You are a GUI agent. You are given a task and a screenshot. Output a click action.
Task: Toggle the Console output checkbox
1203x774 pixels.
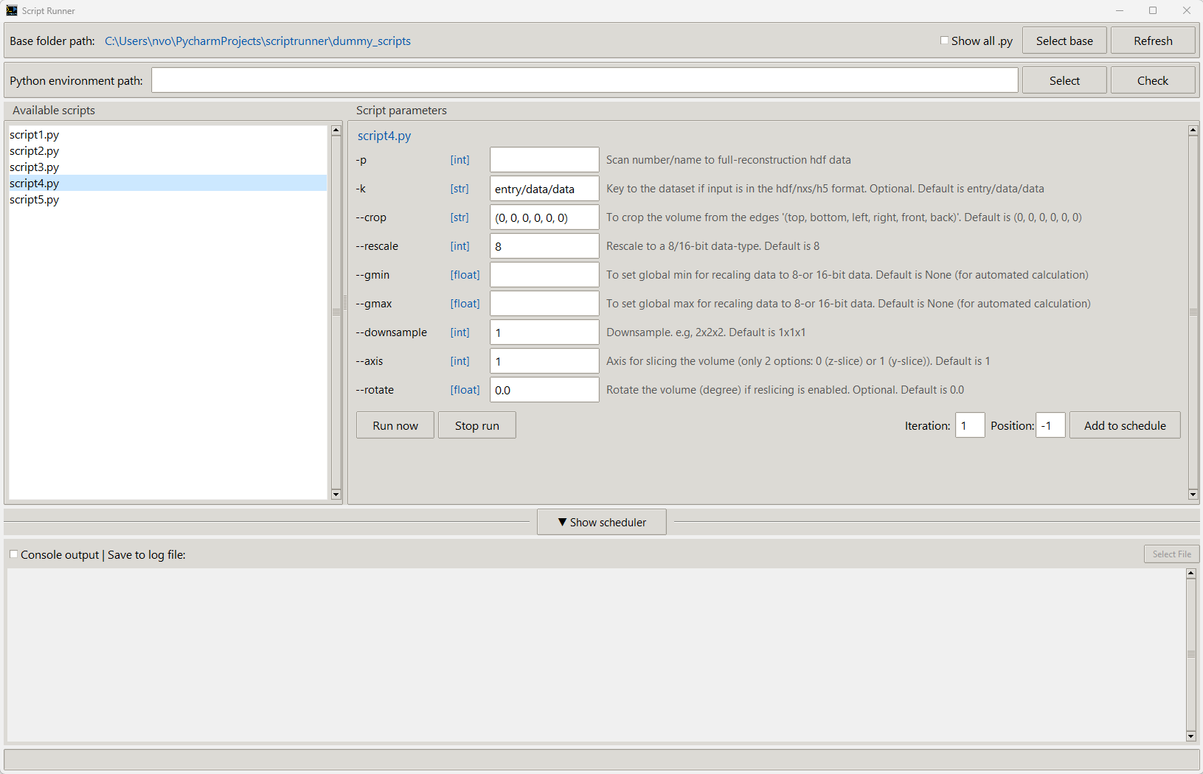[x=13, y=554]
